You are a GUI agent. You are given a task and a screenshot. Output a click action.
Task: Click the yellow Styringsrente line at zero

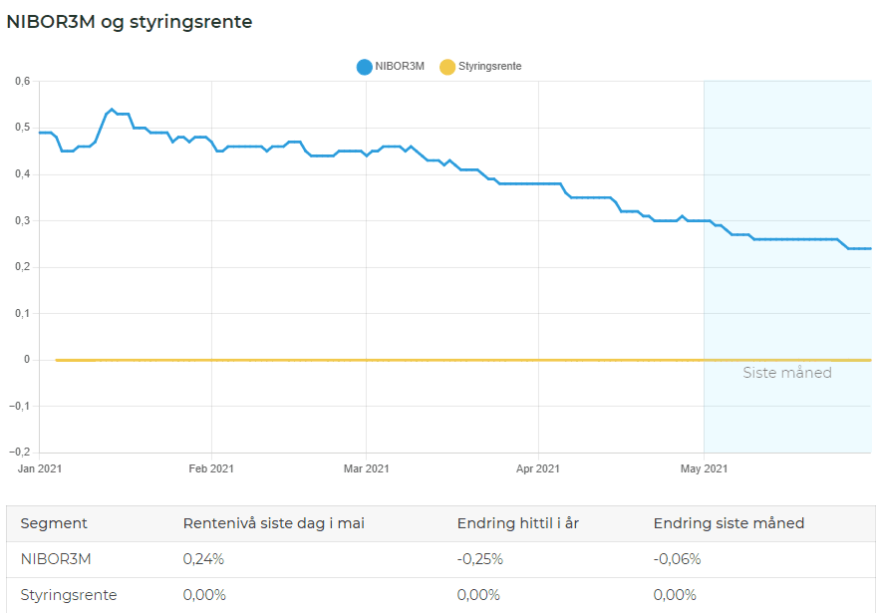click(x=393, y=360)
